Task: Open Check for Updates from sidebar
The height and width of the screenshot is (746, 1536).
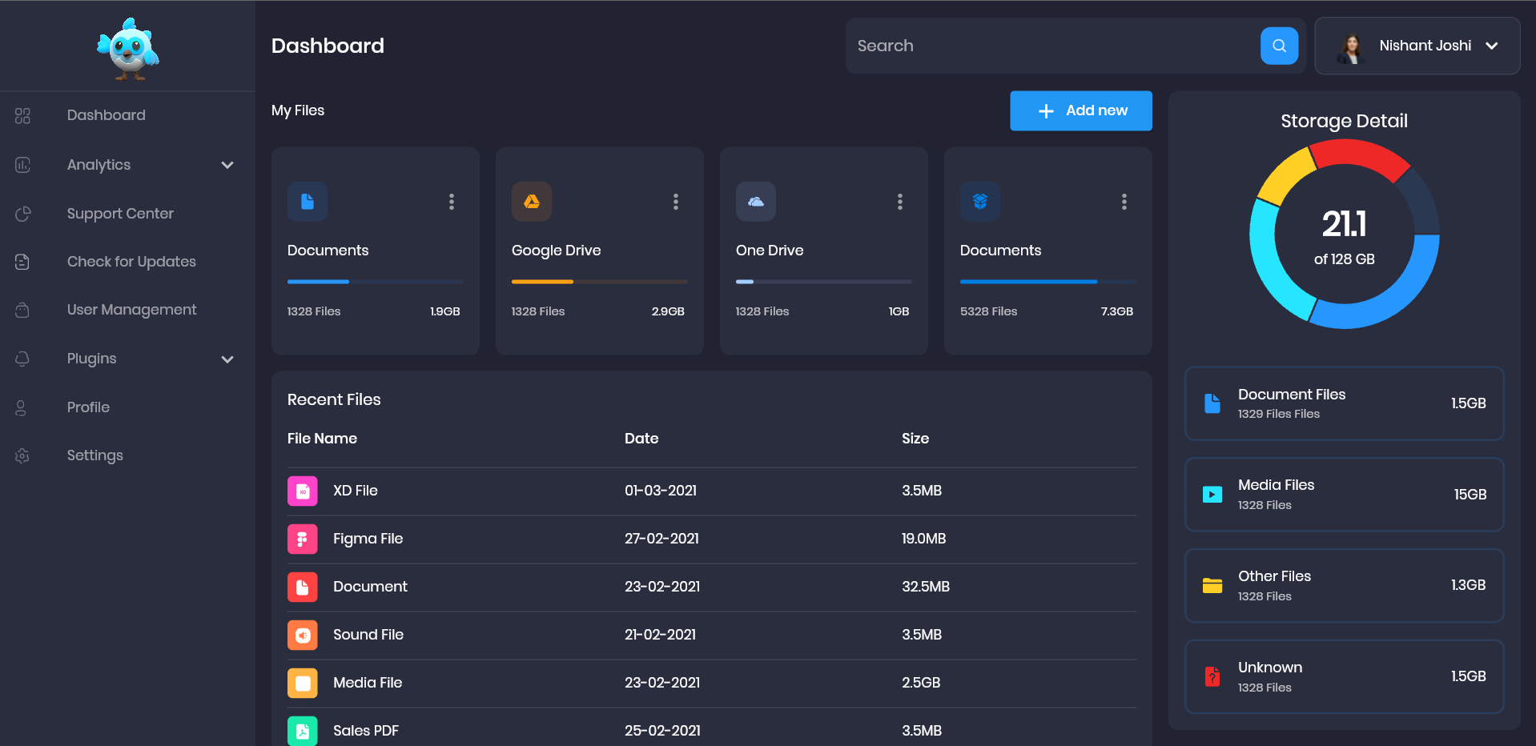Action: click(131, 262)
